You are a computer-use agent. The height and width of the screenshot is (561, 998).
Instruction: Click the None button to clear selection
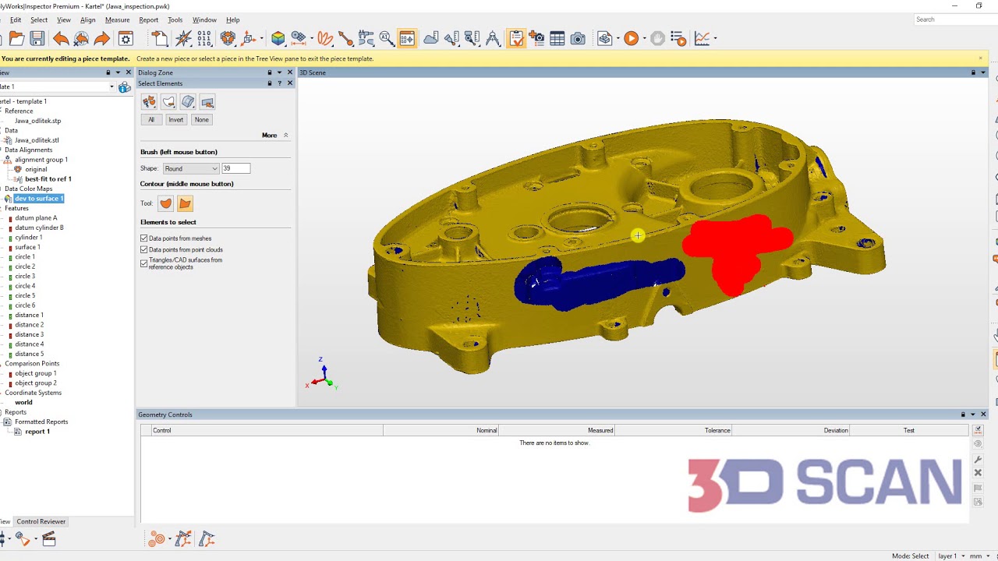201,119
